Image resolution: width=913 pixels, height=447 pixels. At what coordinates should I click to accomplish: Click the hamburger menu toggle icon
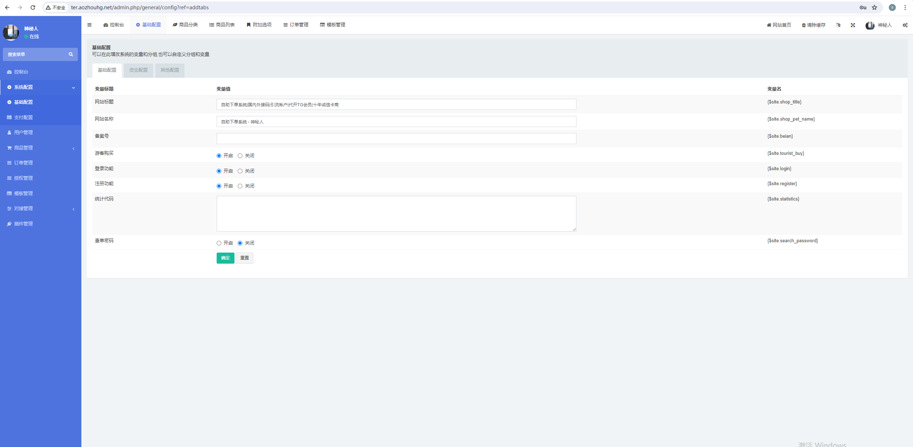point(90,25)
